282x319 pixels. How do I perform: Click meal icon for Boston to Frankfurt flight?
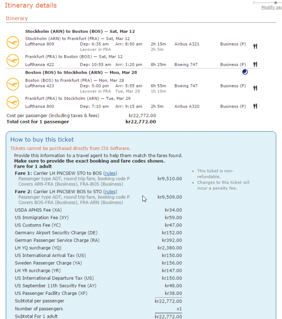[x=256, y=86]
